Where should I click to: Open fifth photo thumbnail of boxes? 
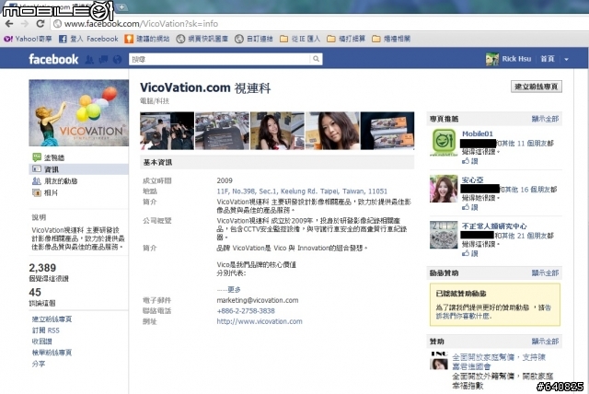coord(387,131)
